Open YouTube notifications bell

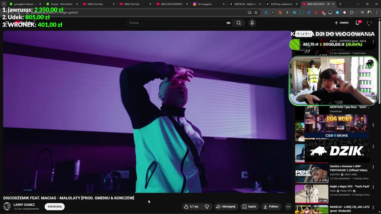(358, 23)
